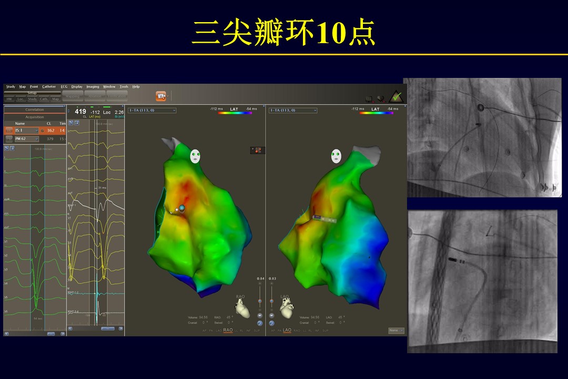
Task: Click the up-down stepper beside the 419 CL value
Action: coord(69,111)
